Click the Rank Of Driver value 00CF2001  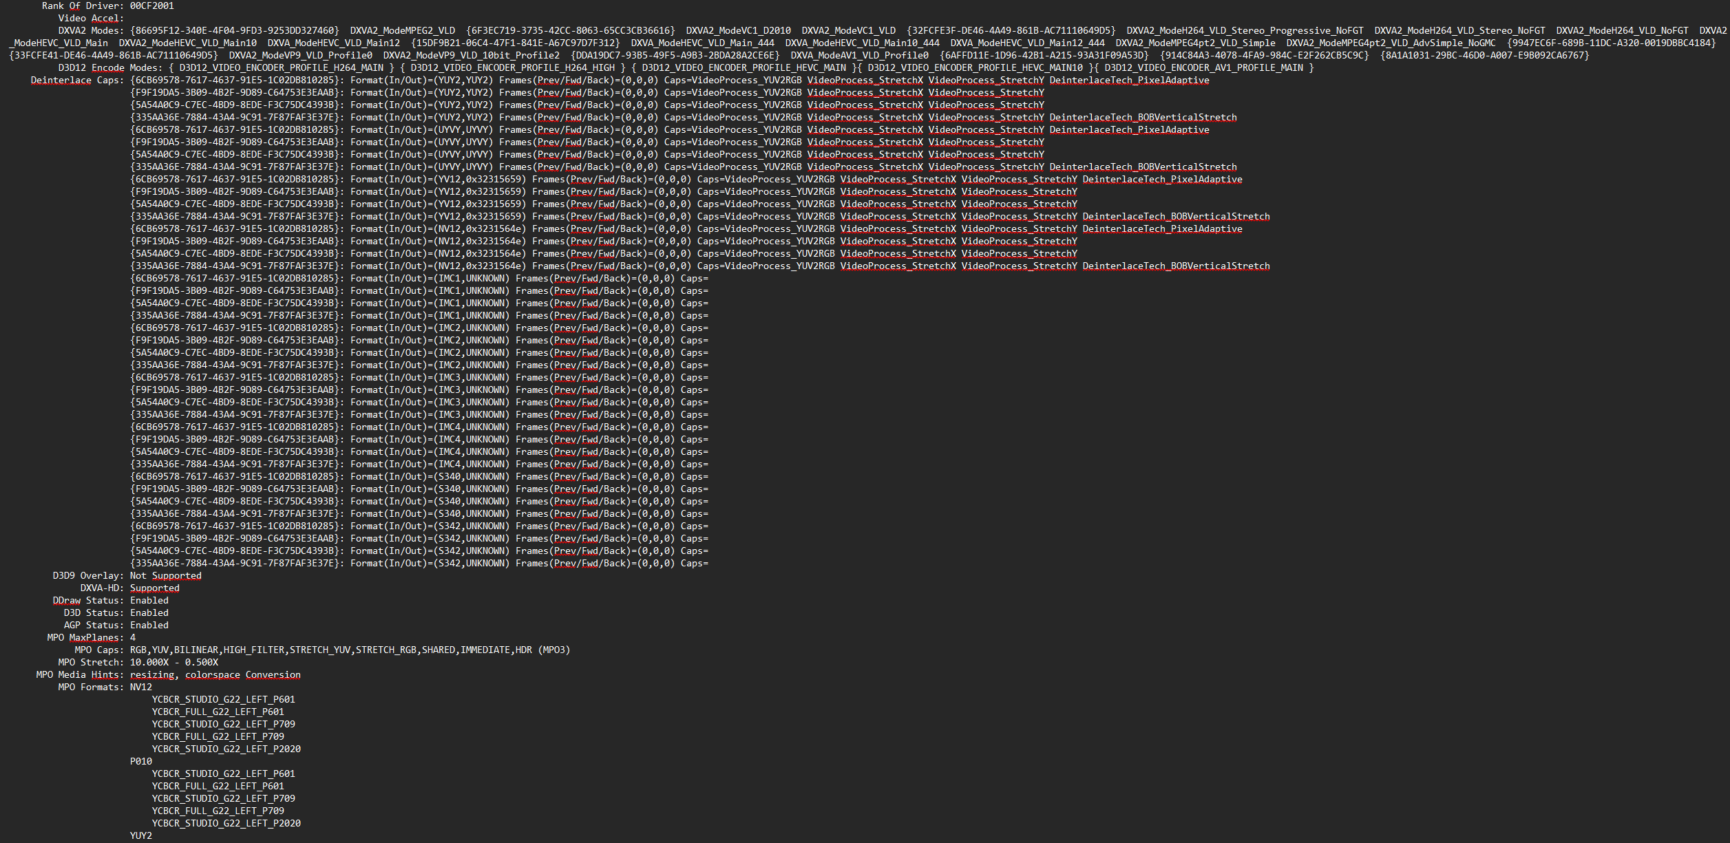click(x=151, y=6)
